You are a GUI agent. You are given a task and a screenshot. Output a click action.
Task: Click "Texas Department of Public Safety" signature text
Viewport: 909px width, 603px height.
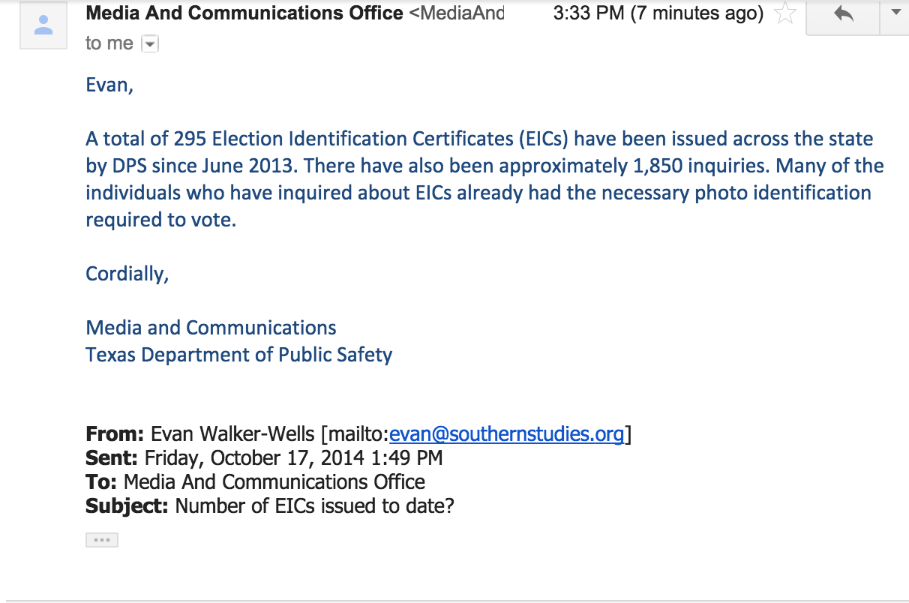[238, 355]
